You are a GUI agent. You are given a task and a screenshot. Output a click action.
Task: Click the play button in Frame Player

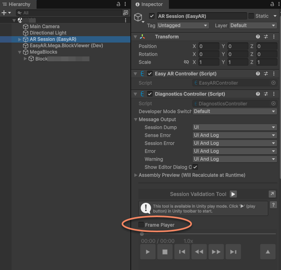pyautogui.click(x=148, y=252)
